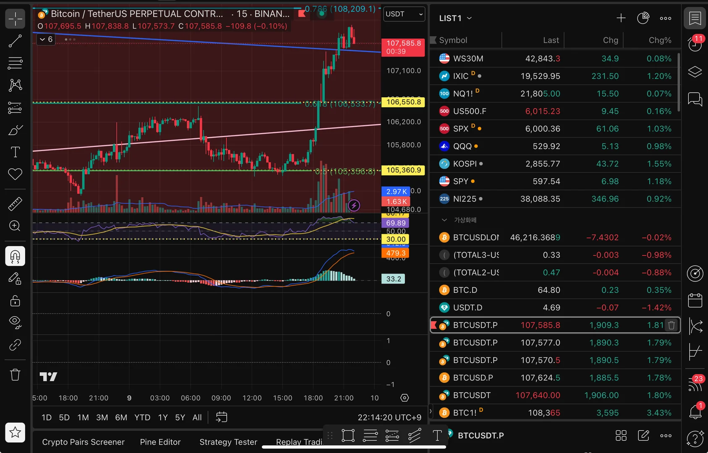The height and width of the screenshot is (453, 708).
Task: Set the chart range to 5D
Action: point(64,417)
